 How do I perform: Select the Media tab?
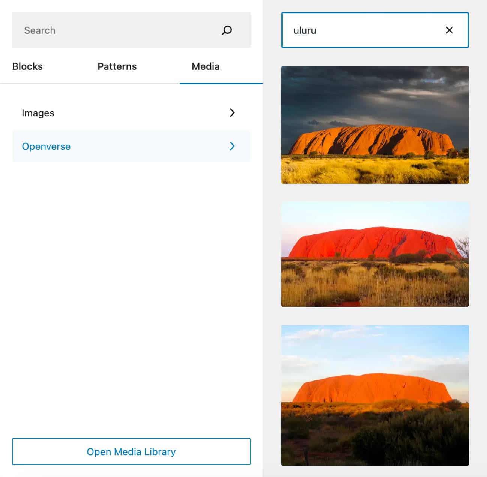click(x=206, y=66)
